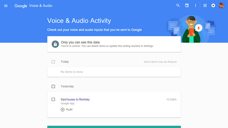Open the notifications bell
Viewport: 228px width, 128px height.
(x=213, y=5)
